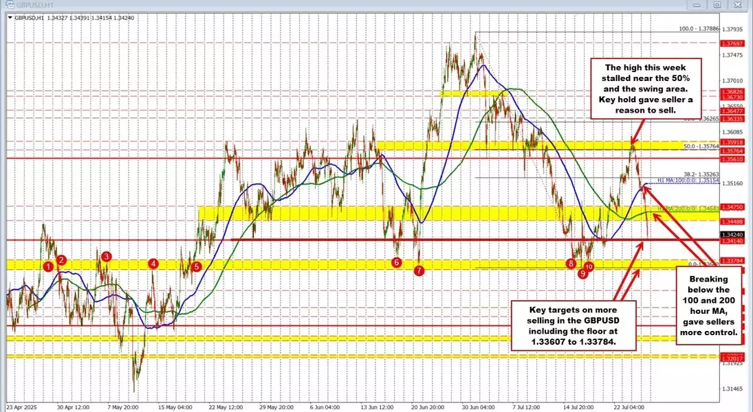Screen dimensions: 753x412
Task: Select red circle marker number 9
Action: click(x=582, y=273)
